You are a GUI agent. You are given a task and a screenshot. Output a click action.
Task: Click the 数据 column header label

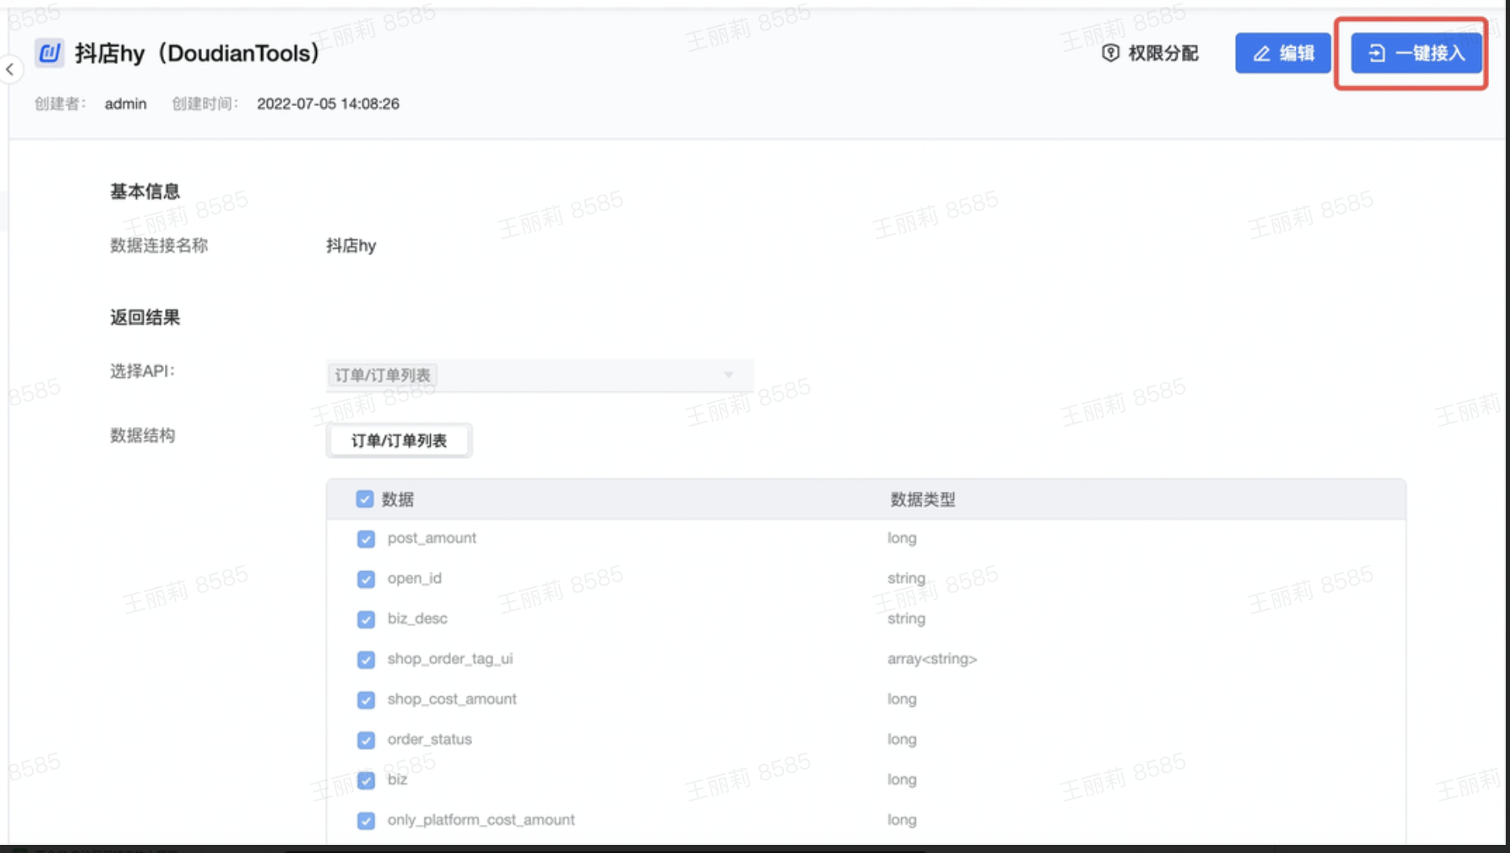tap(398, 499)
